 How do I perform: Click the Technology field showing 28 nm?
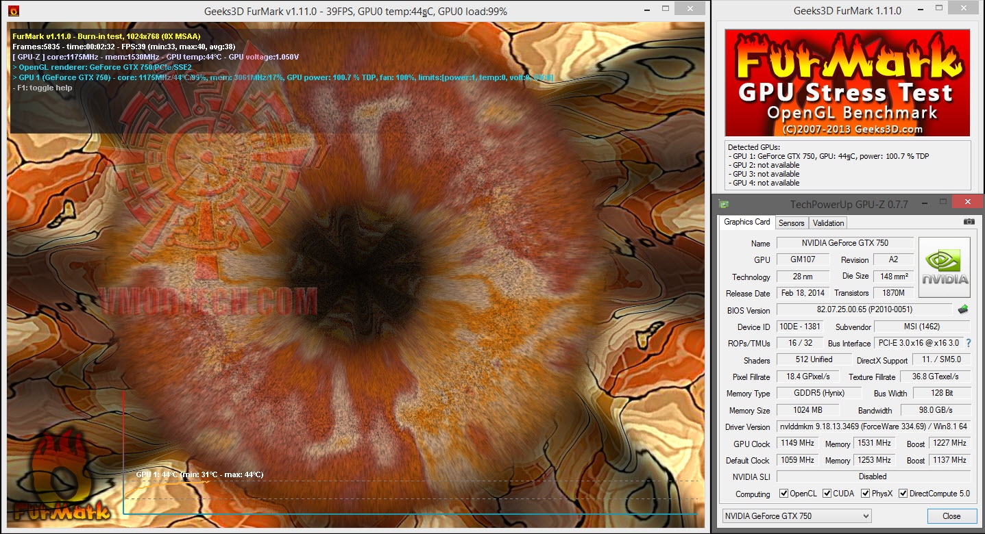tap(803, 277)
